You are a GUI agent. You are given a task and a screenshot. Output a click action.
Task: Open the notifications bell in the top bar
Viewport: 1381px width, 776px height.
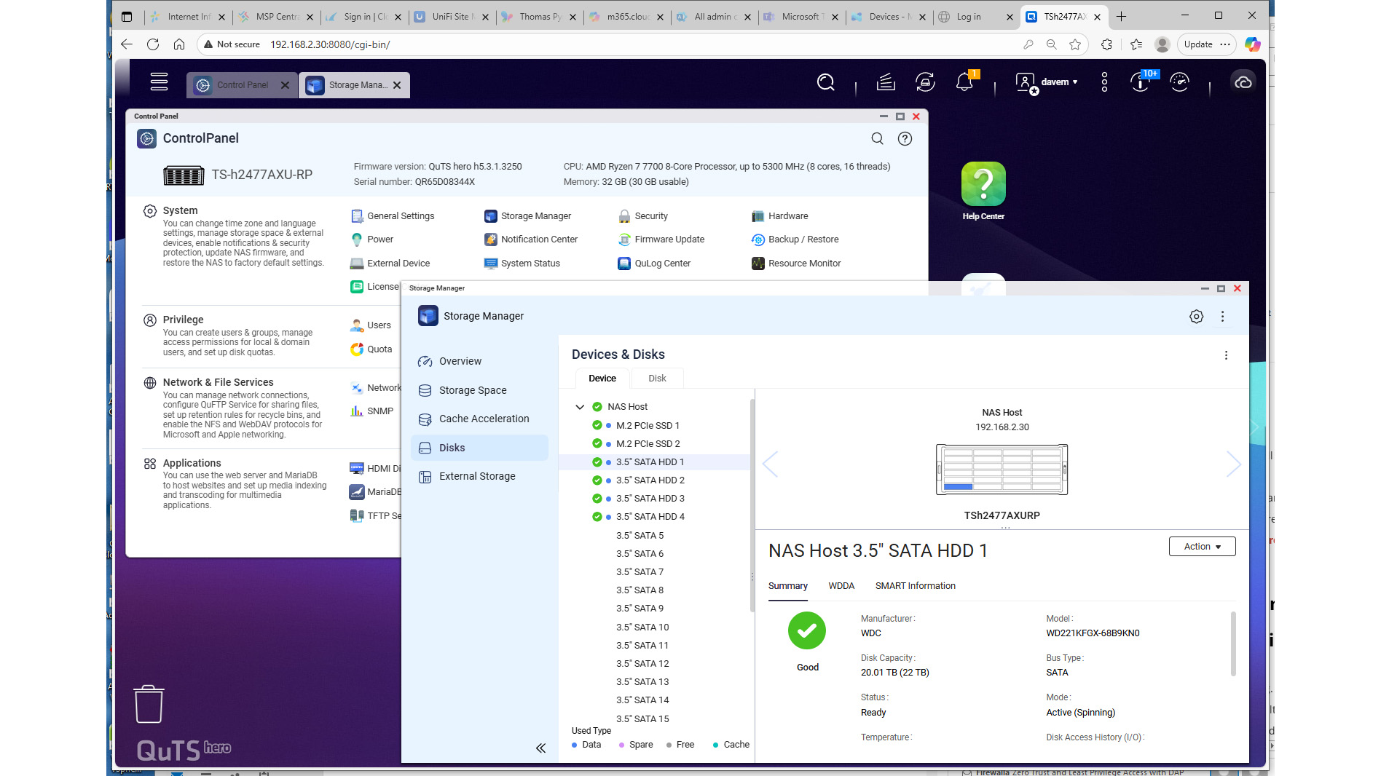[964, 82]
